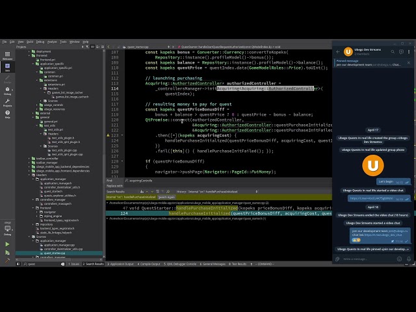This screenshot has width=416, height=312.
Task: Open the Tools menu
Action: (63, 42)
